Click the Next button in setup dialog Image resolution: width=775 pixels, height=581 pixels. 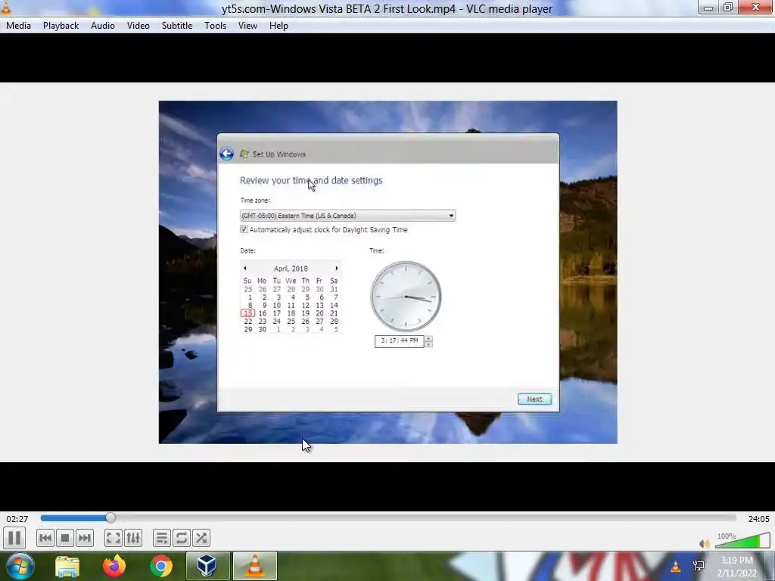[x=534, y=399]
